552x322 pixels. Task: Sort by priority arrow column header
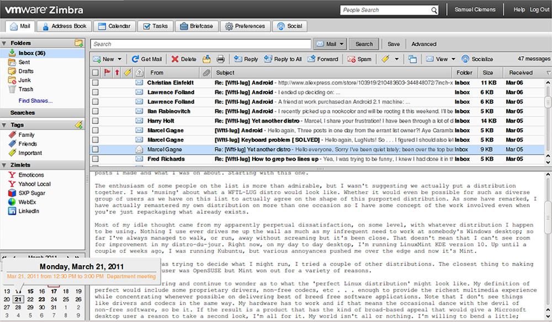click(117, 72)
